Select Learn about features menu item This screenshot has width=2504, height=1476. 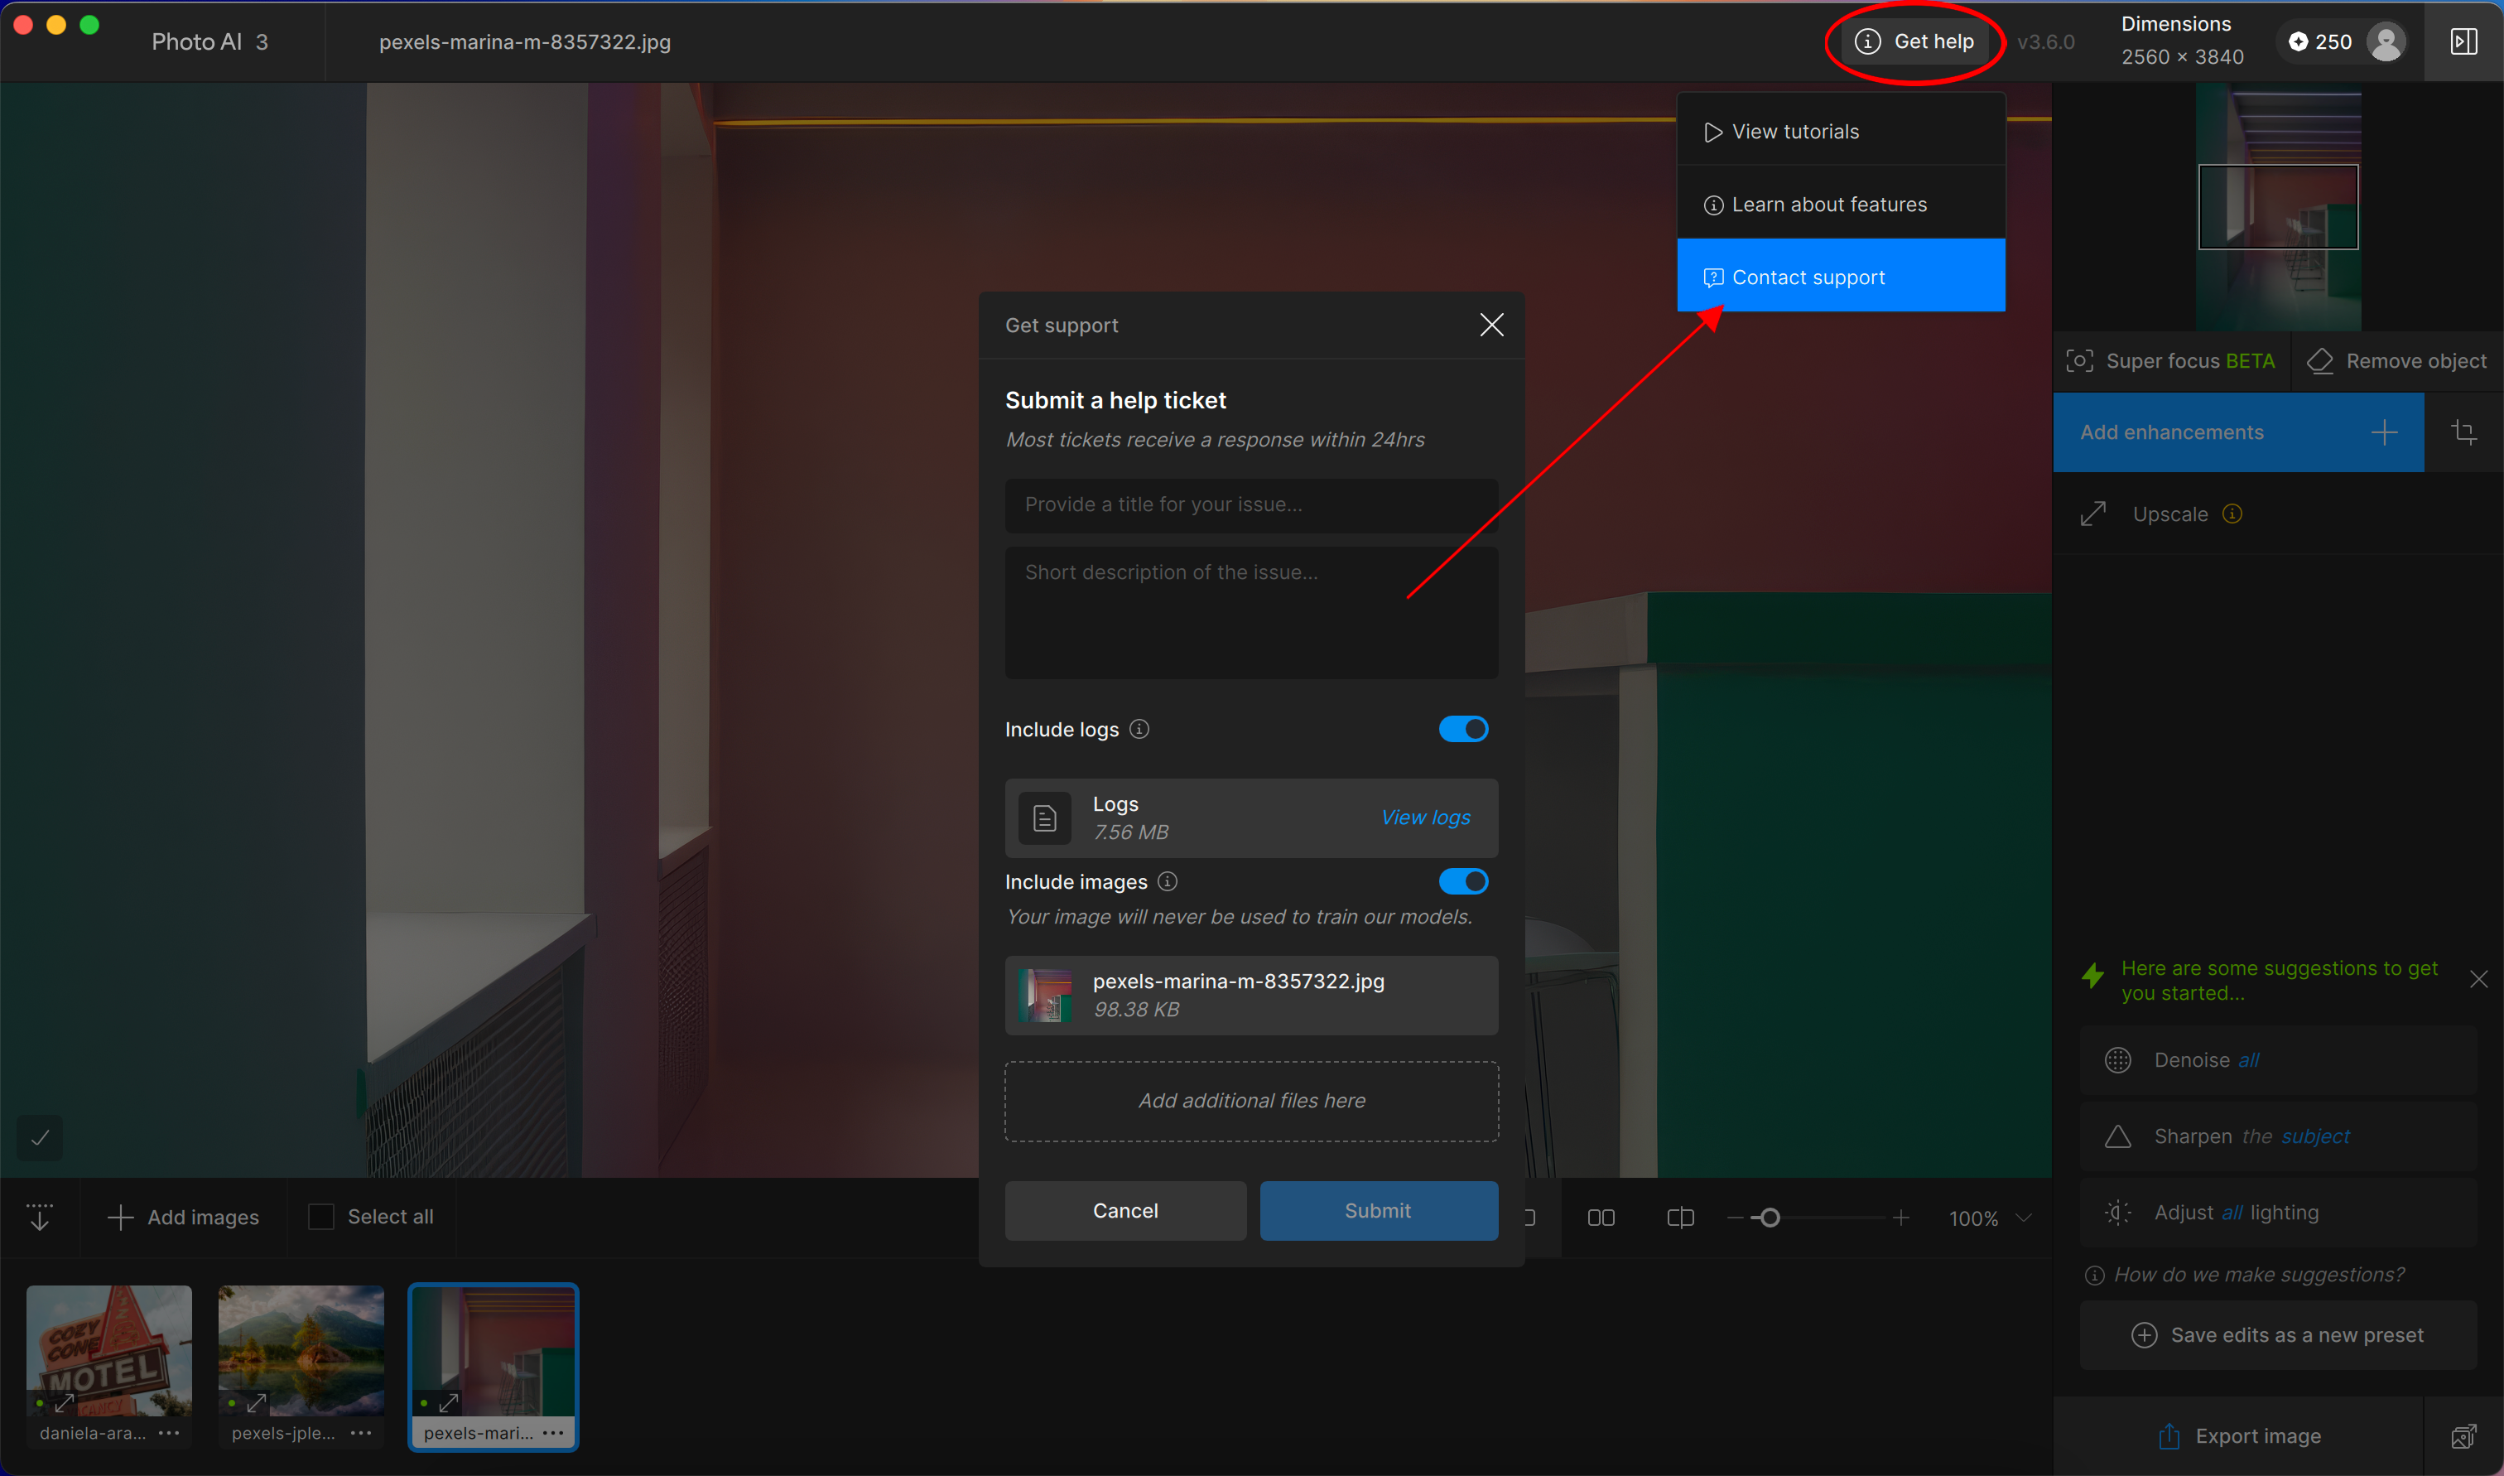click(x=1828, y=204)
